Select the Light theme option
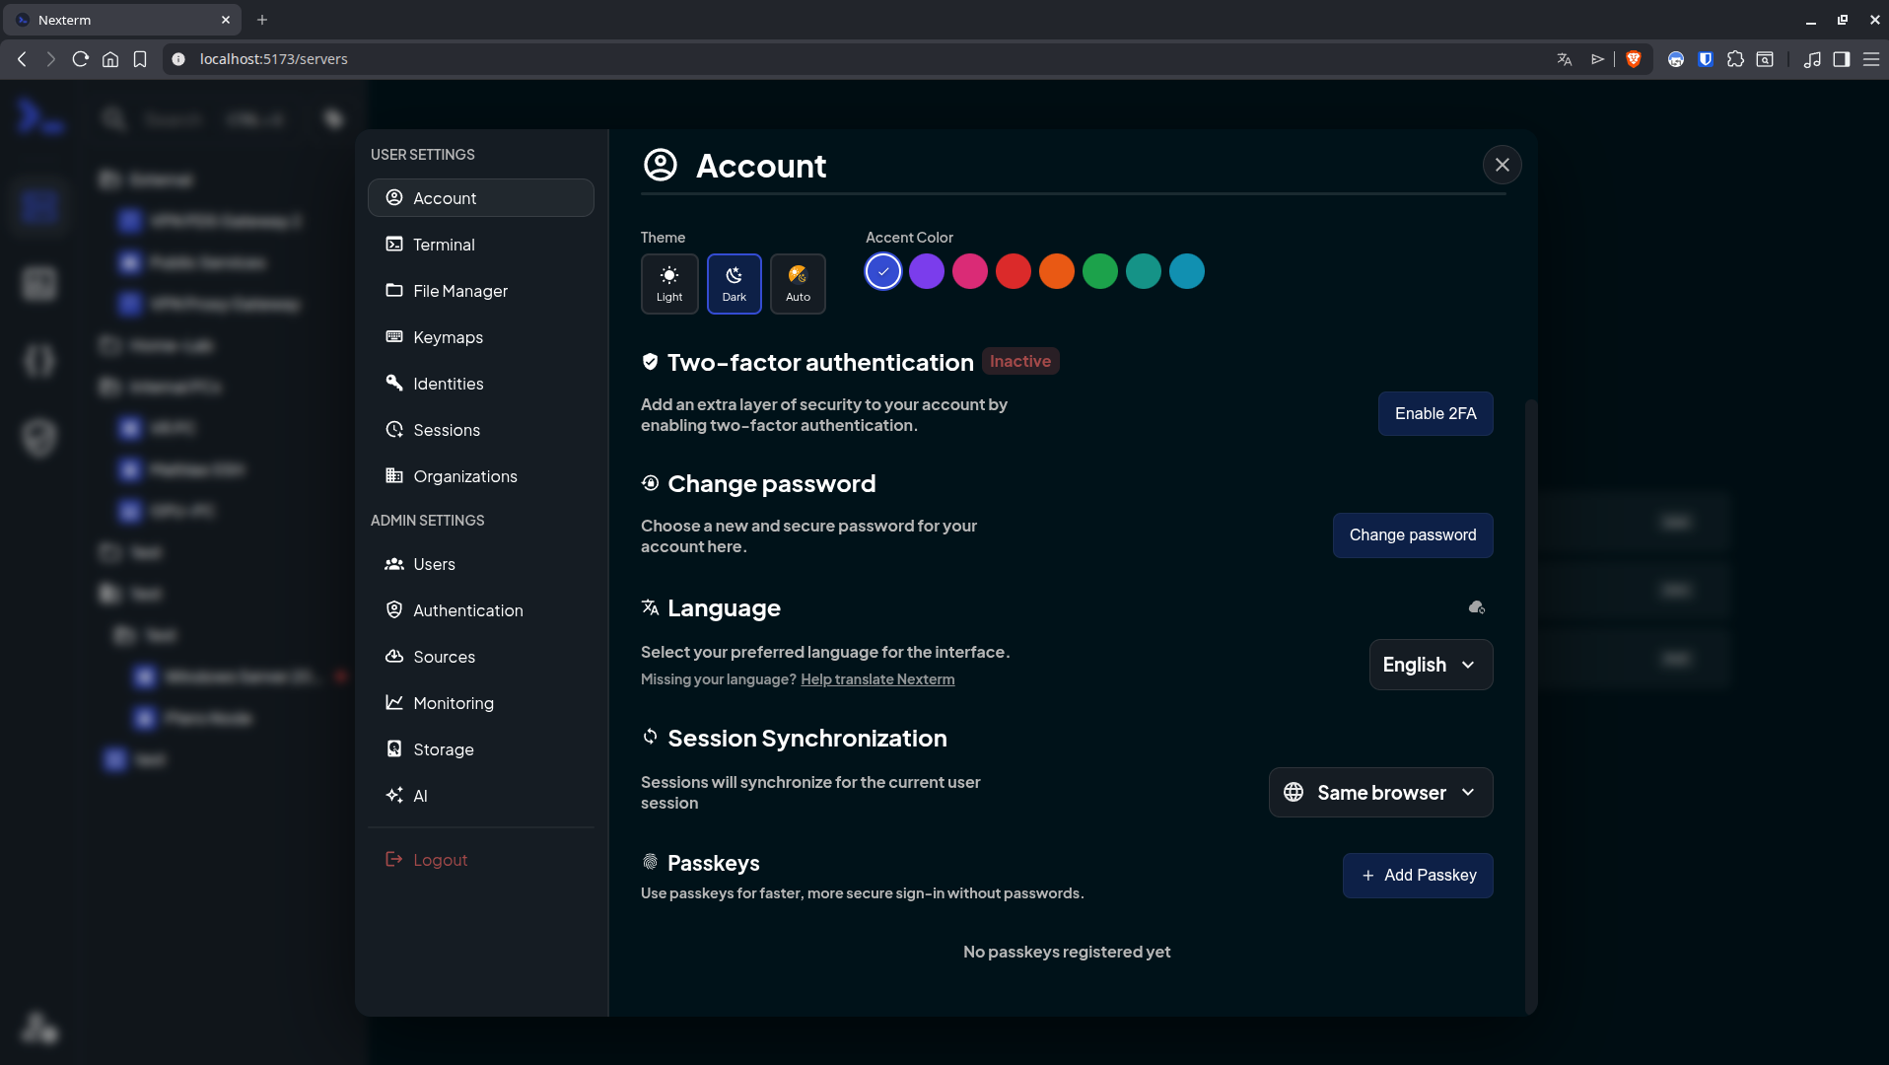This screenshot has height=1065, width=1889. [x=669, y=284]
